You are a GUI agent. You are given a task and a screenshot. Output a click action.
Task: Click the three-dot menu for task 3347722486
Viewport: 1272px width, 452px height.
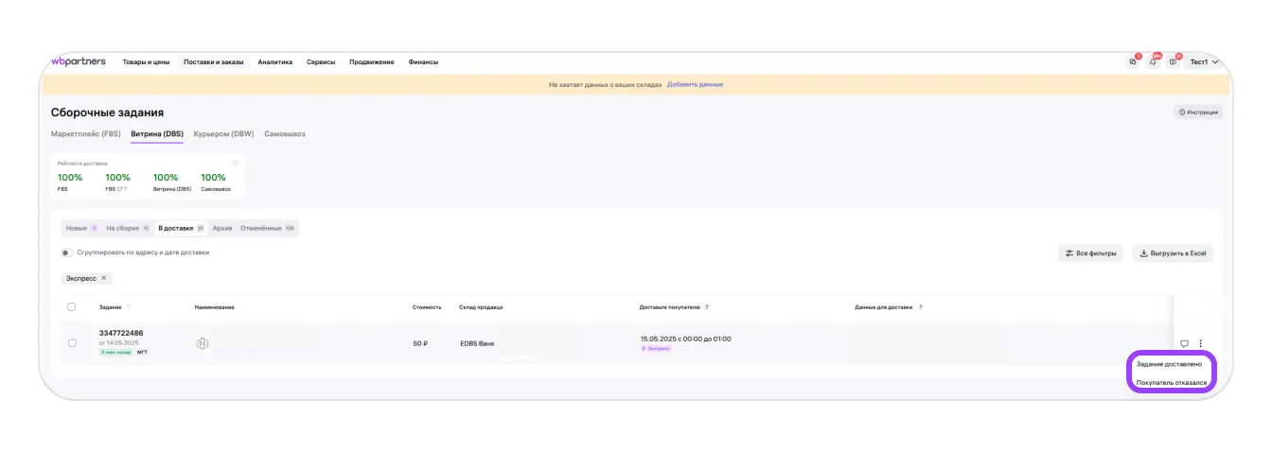tap(1200, 343)
